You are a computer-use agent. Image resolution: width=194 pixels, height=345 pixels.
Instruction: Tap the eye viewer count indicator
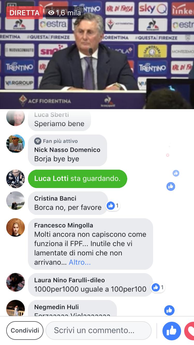coord(65,13)
